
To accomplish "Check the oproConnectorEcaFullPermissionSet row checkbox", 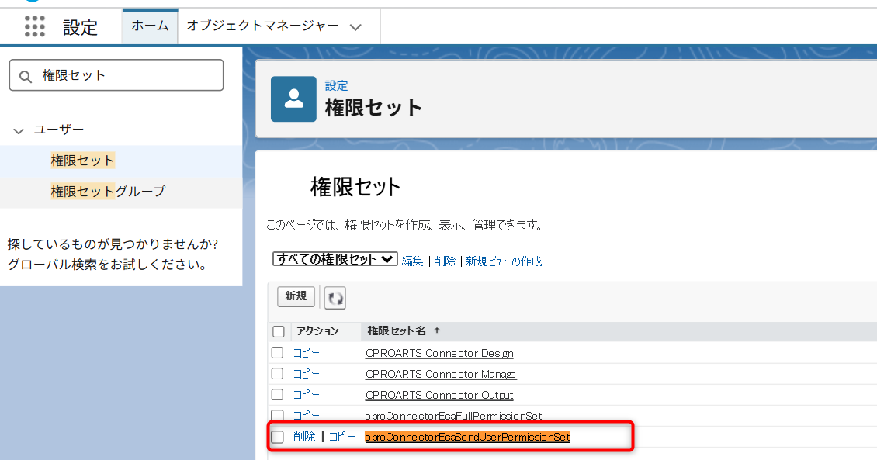I will [277, 415].
